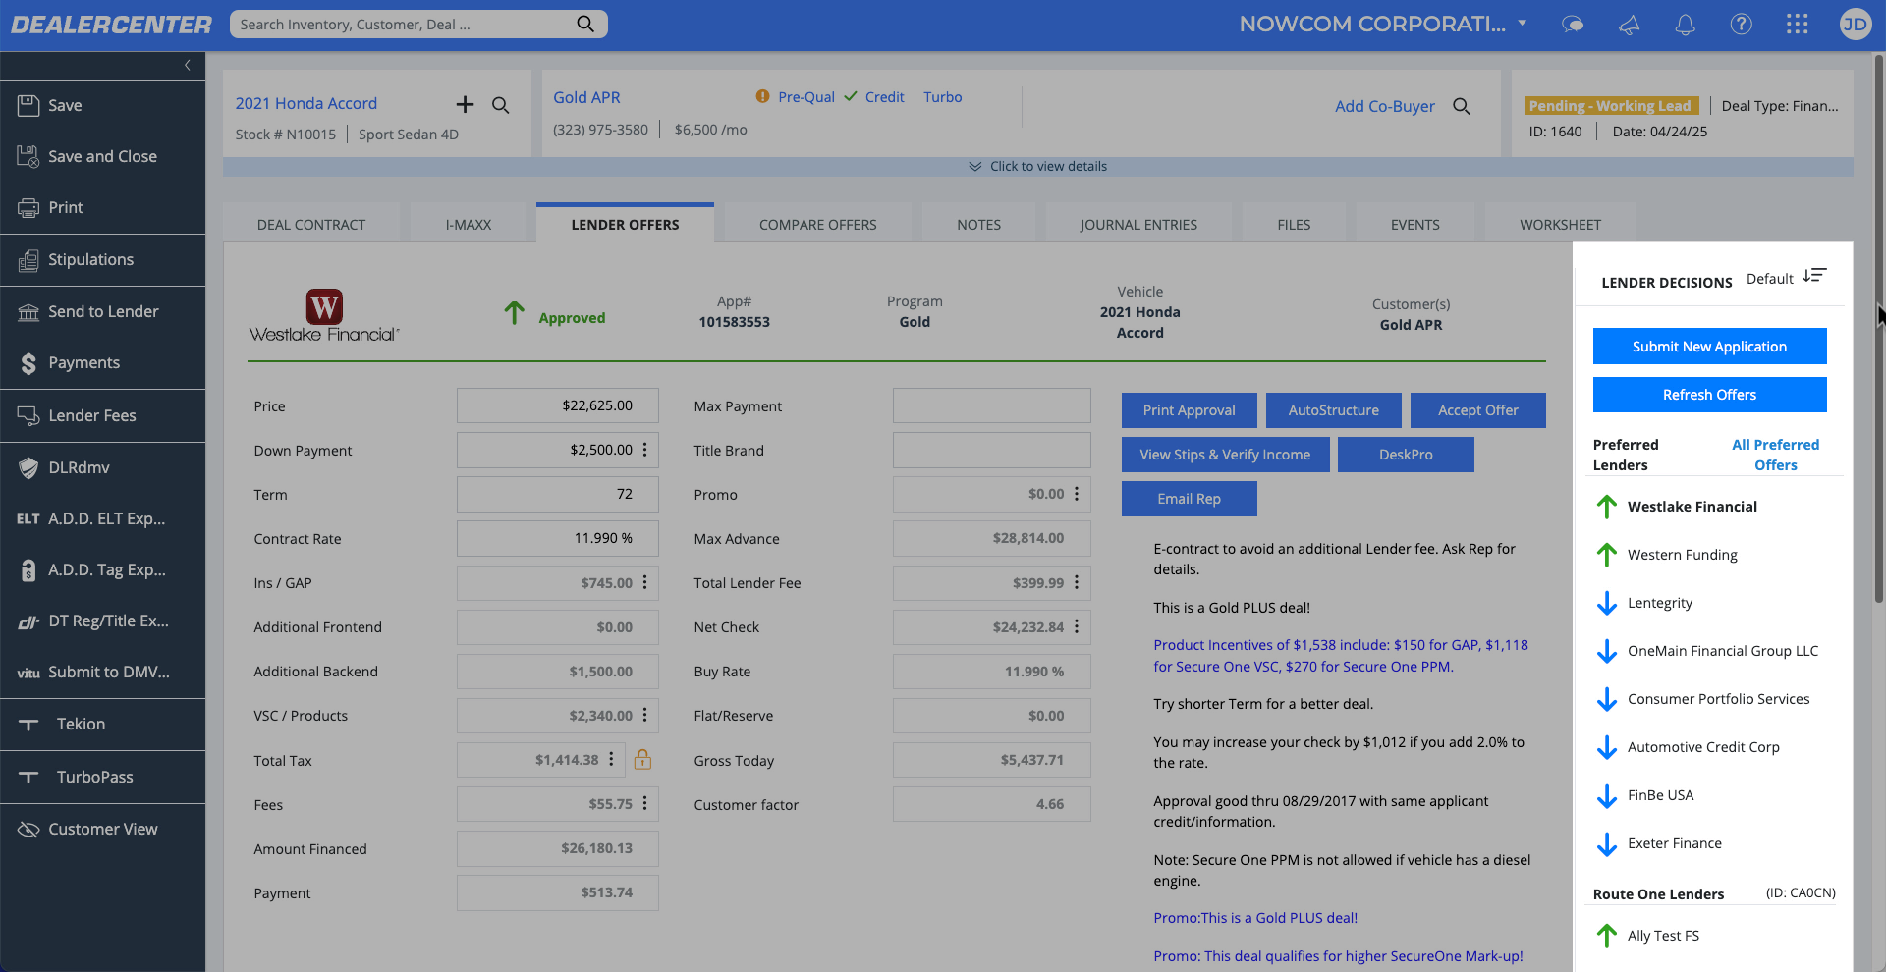Click the DeskPro button
Screen dimensions: 1886x972
pyautogui.click(x=1406, y=455)
